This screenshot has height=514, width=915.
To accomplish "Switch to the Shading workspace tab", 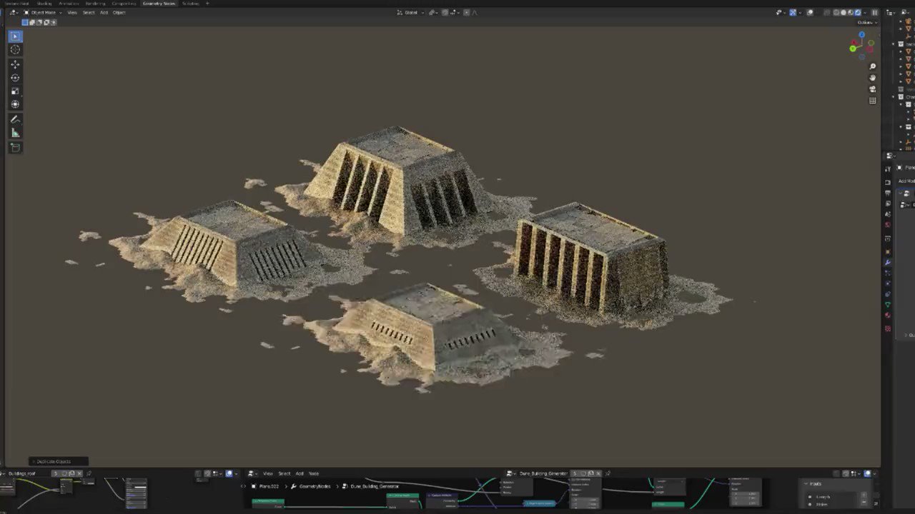I will [x=44, y=4].
